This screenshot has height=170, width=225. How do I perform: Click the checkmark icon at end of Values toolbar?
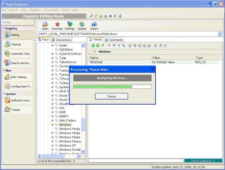(165, 45)
